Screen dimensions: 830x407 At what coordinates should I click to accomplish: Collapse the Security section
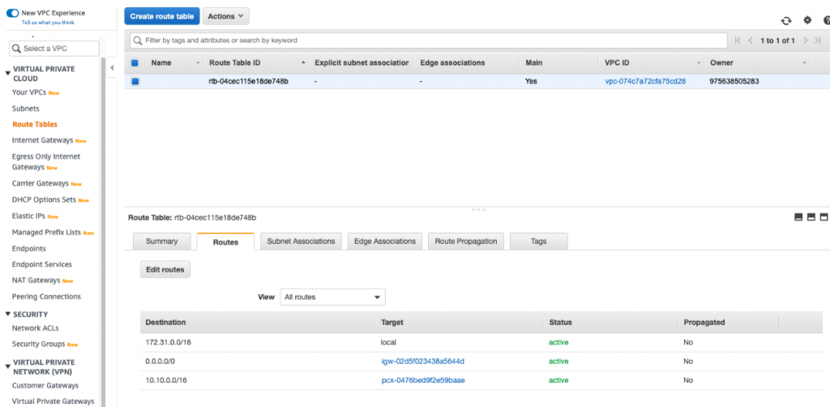coord(7,314)
